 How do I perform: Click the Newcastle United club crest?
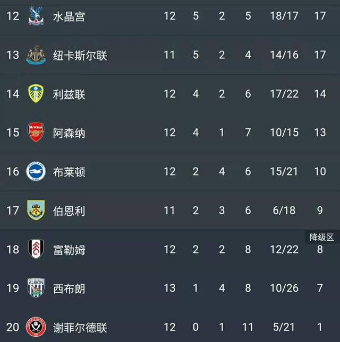[x=36, y=55]
